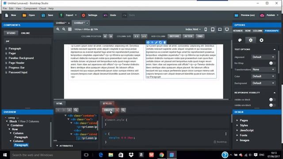Select the Row item in Overview
The height and width of the screenshot is (159, 283).
15,129
